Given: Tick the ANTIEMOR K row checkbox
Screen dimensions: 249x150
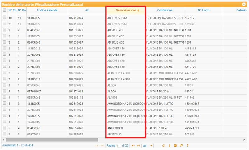Looking at the screenshot, I should (4, 128).
